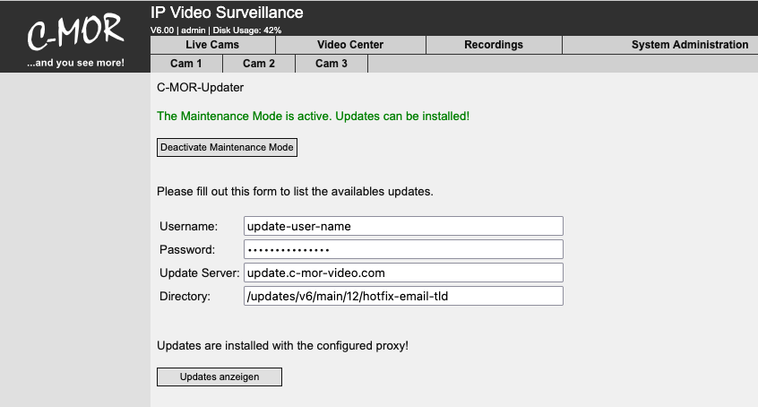
Task: Click the green Maintenance Mode active message
Action: pos(313,117)
